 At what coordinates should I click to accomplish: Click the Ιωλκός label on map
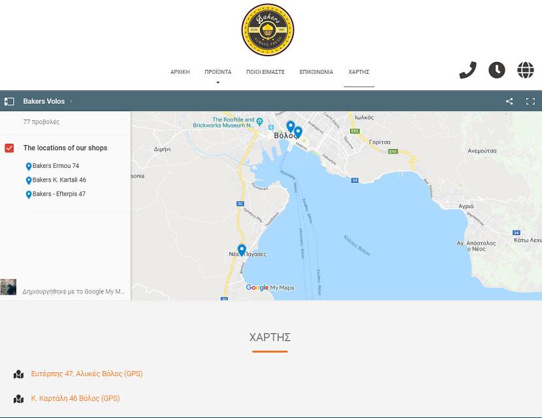364,118
